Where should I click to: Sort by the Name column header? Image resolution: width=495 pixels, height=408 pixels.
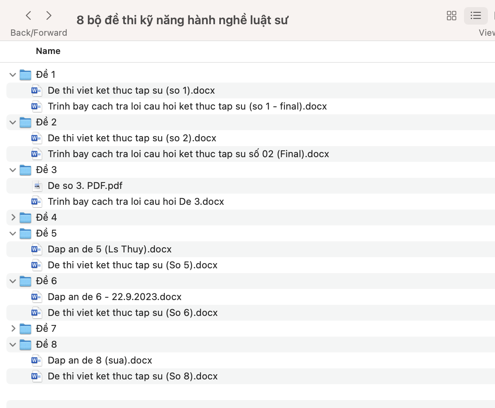click(48, 51)
